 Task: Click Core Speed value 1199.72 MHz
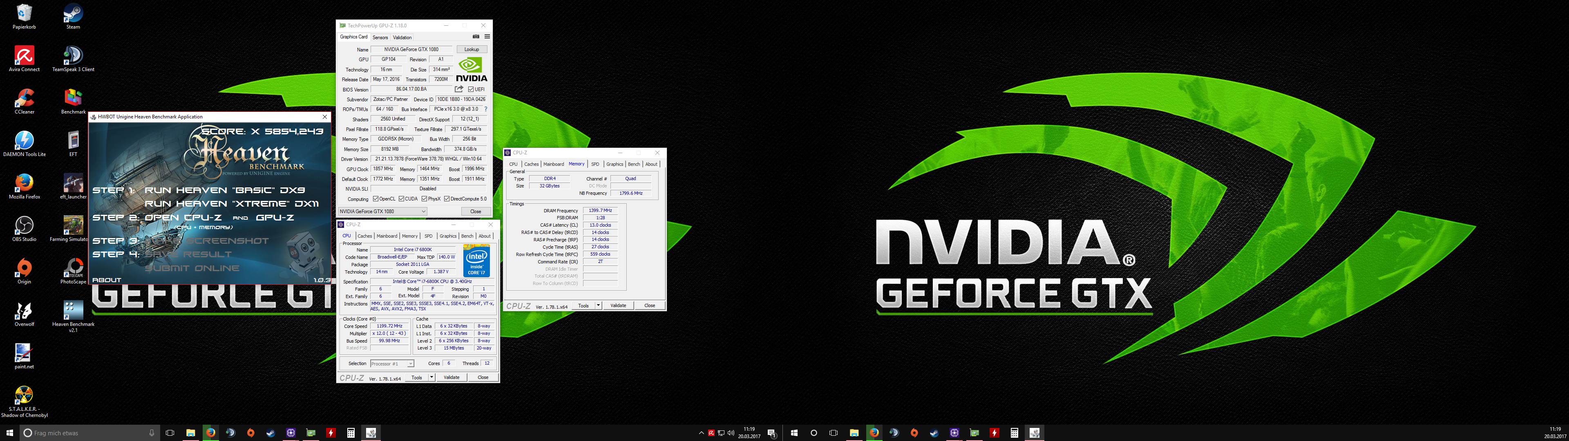click(x=390, y=326)
